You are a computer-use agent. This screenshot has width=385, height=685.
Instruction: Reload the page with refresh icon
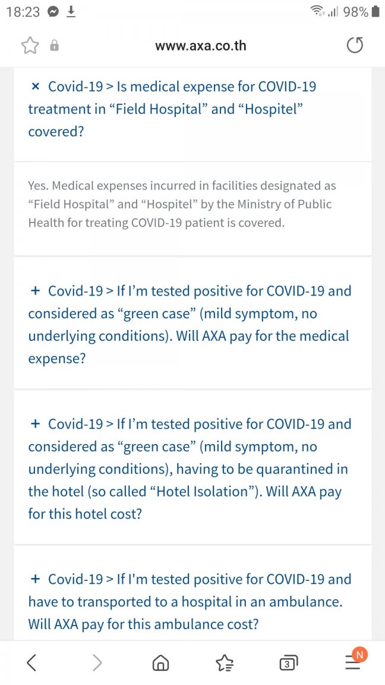pyautogui.click(x=355, y=45)
